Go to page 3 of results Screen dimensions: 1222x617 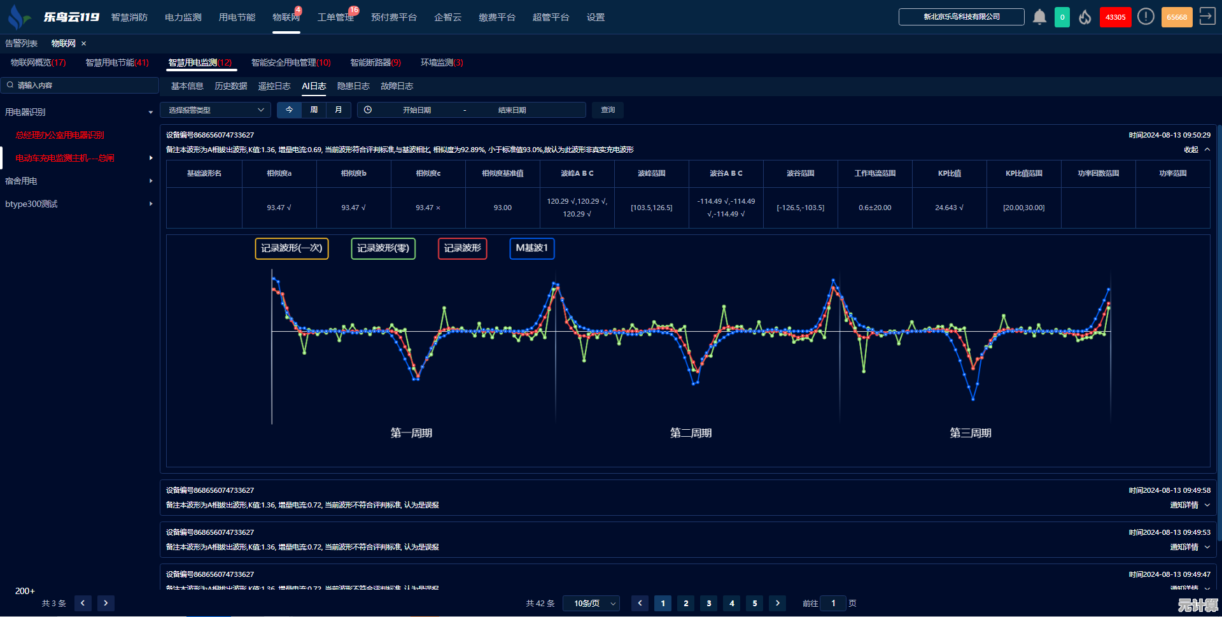[x=708, y=603]
